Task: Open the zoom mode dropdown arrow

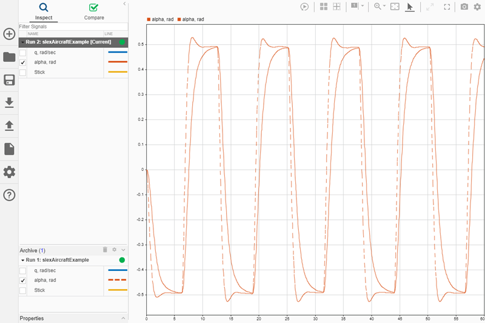Action: point(385,7)
